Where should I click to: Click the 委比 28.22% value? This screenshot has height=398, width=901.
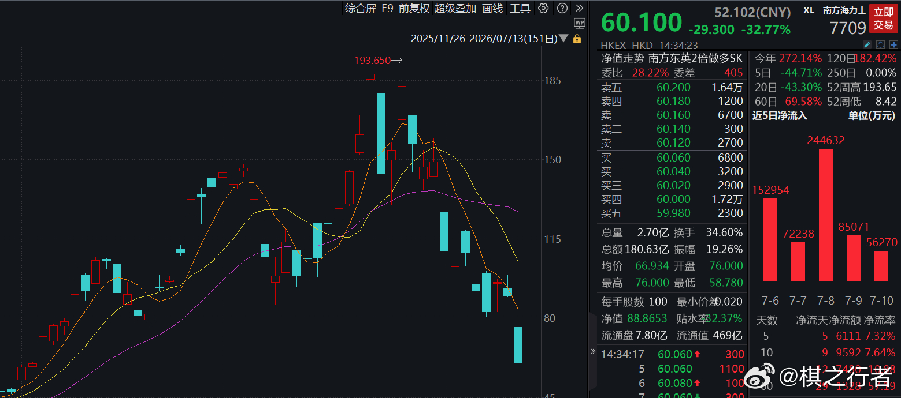click(650, 73)
